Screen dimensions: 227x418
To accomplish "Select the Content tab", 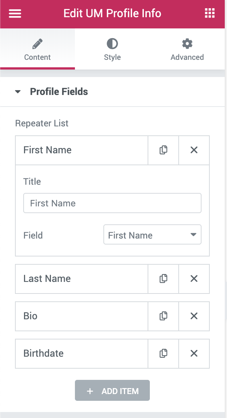I will 37,49.
